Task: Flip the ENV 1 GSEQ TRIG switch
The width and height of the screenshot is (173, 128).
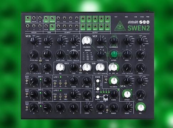Action: (27, 81)
